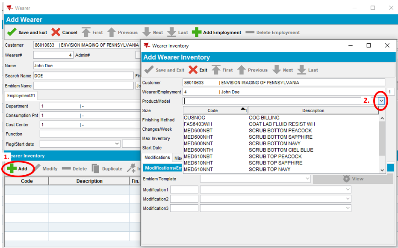This screenshot has height=248, width=398.
Task: Click Save and Exit in Add Wearer toolbar
Action: tap(27, 33)
